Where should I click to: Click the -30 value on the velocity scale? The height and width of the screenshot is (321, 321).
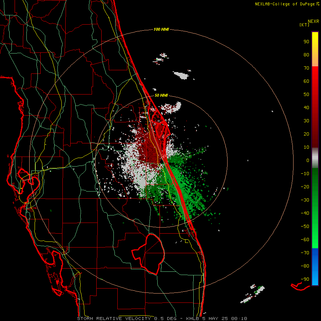[305, 200]
